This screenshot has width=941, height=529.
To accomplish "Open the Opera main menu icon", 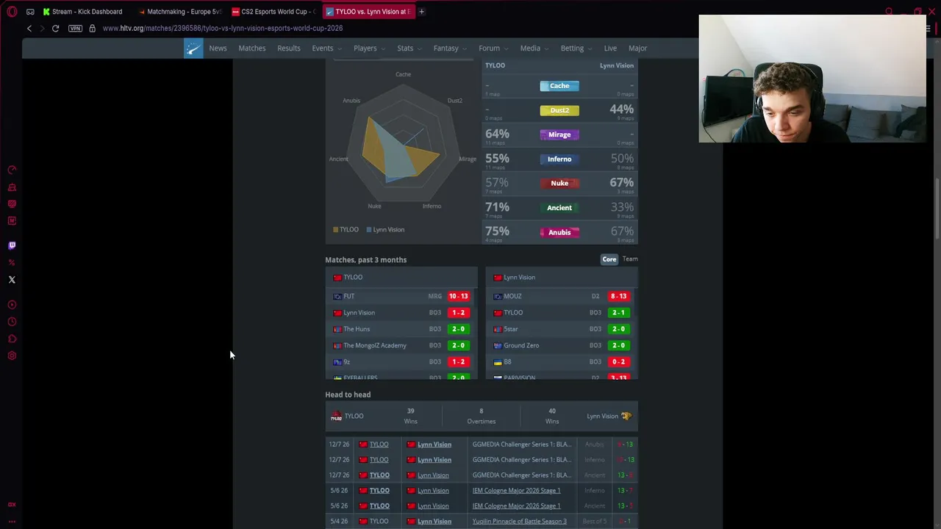I will [12, 12].
